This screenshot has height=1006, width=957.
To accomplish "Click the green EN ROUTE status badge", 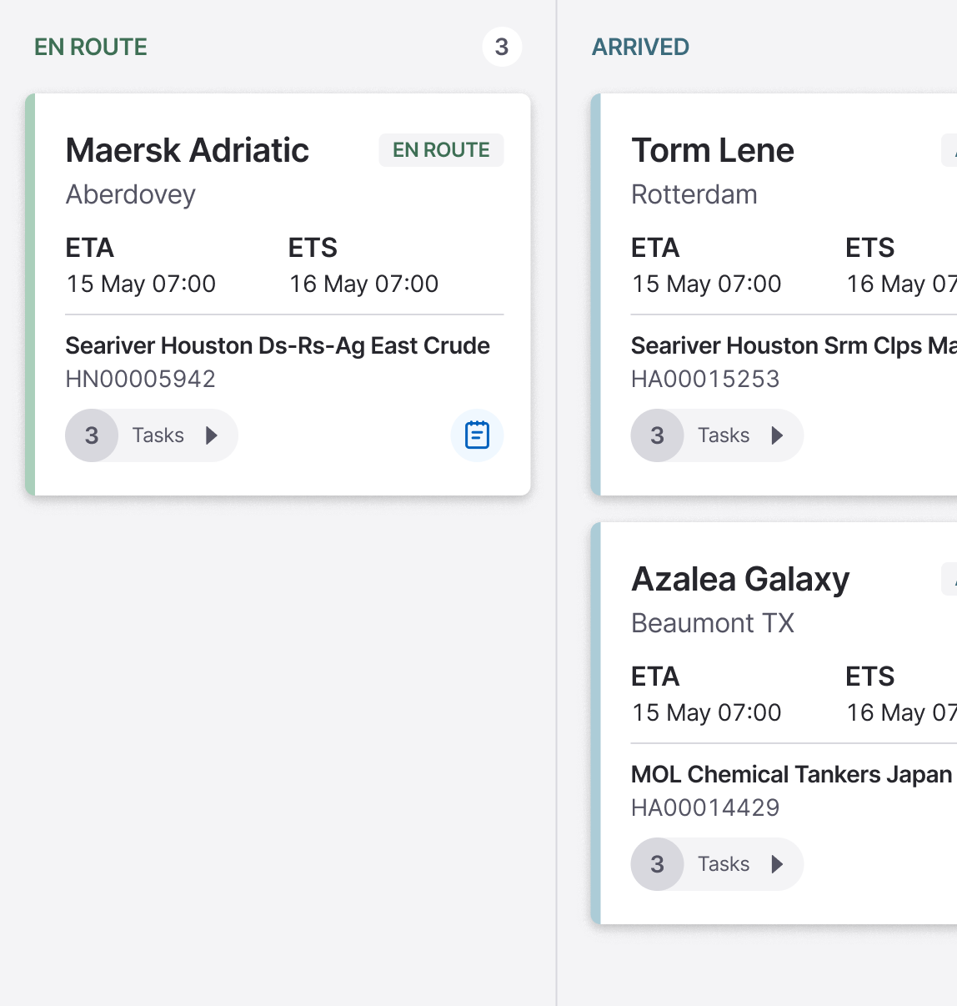I will (441, 150).
